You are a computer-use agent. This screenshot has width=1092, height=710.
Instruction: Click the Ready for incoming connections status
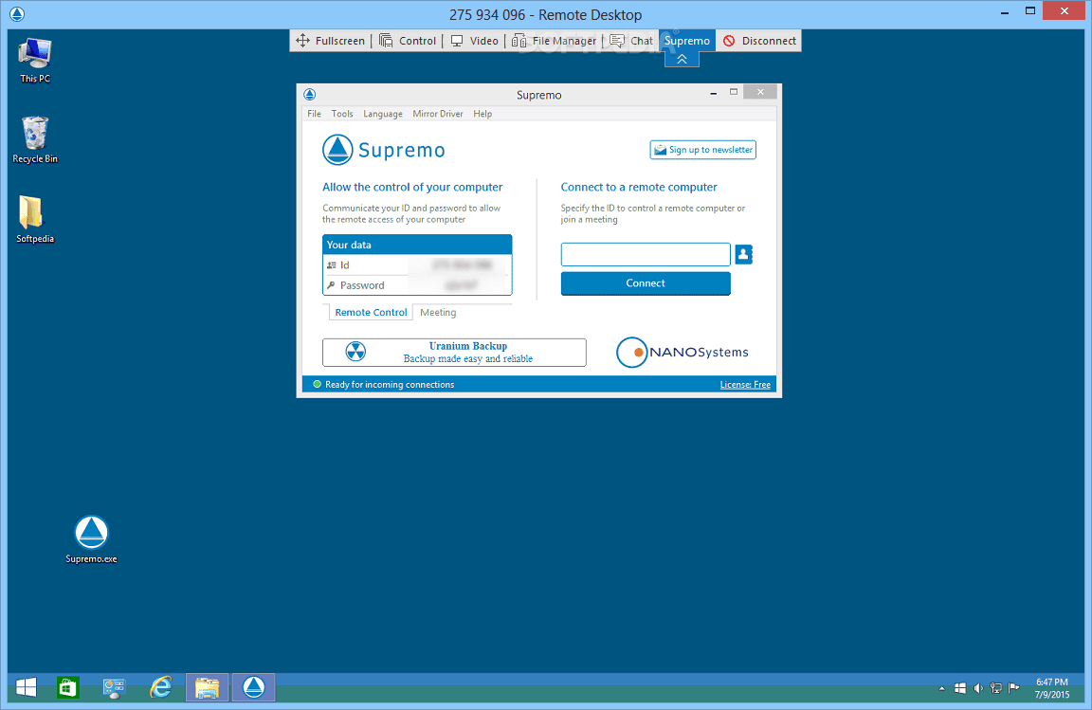[384, 385]
